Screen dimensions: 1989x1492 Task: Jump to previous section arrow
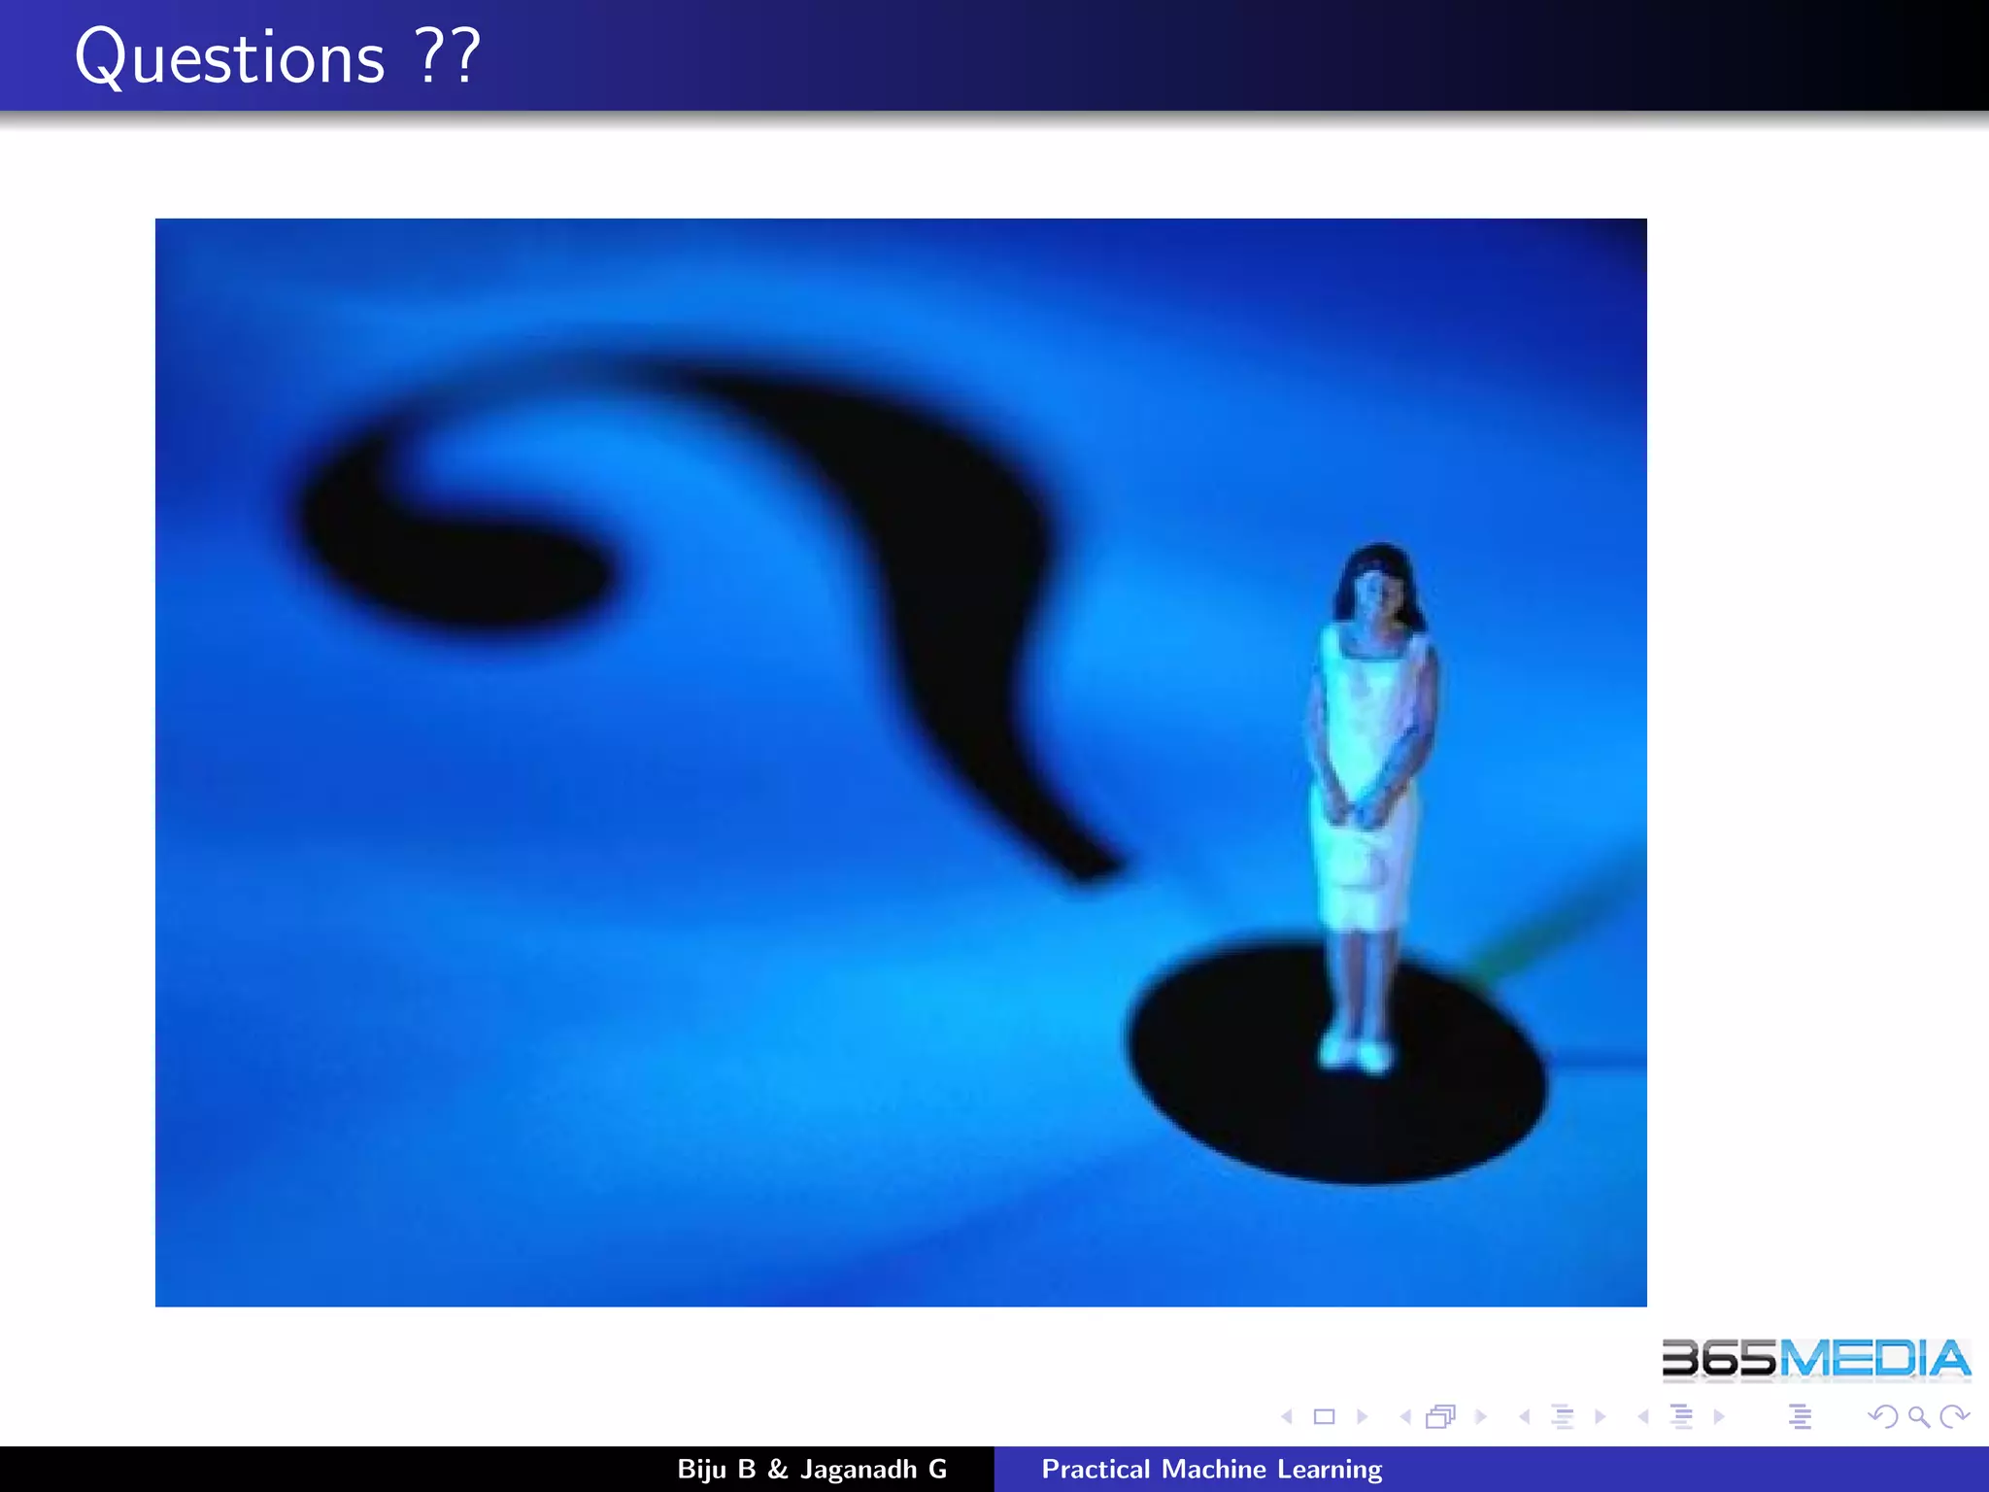point(1643,1417)
